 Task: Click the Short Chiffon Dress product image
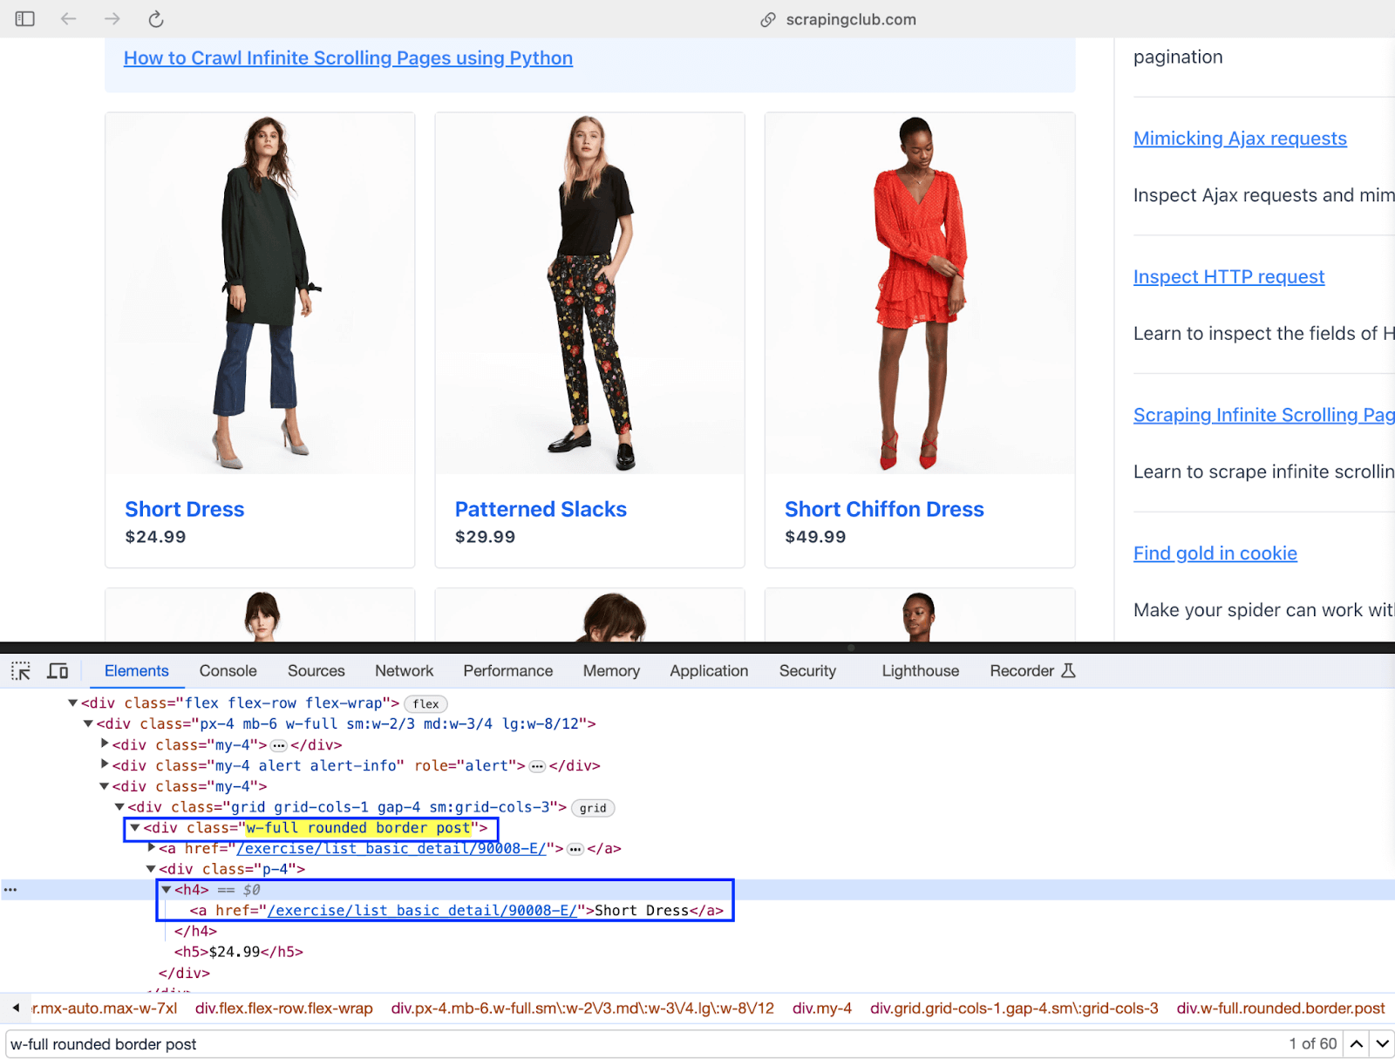[x=919, y=294]
